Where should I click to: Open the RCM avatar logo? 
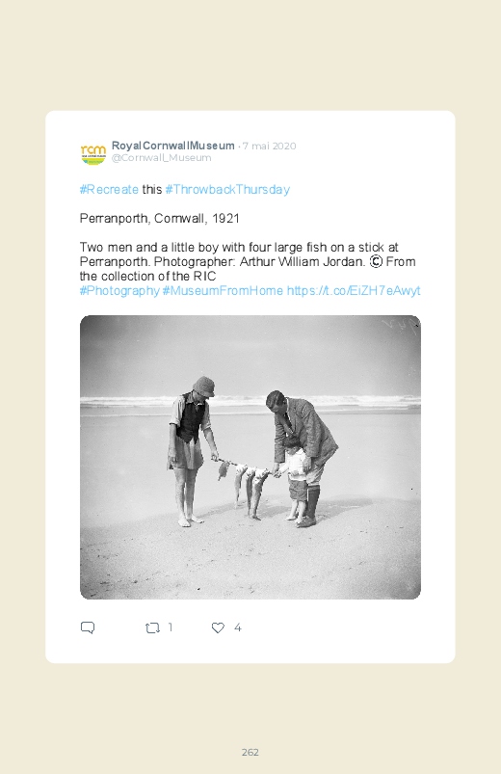93,152
